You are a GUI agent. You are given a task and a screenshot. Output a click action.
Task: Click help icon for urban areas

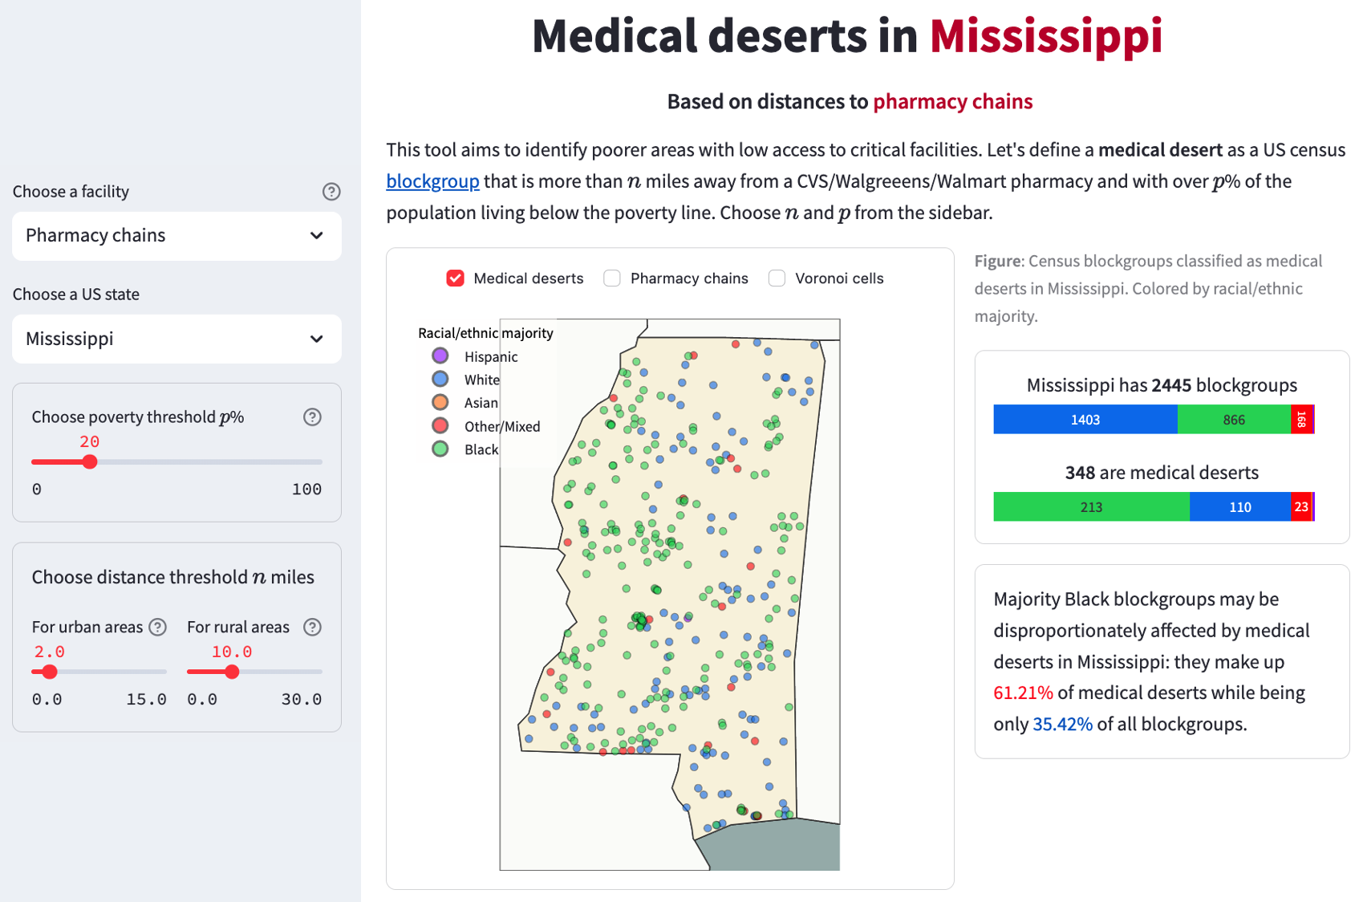pyautogui.click(x=158, y=628)
